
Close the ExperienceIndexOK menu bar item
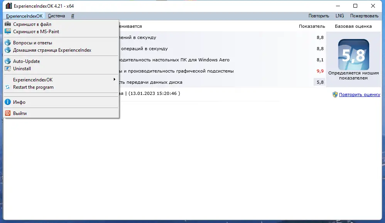point(24,16)
